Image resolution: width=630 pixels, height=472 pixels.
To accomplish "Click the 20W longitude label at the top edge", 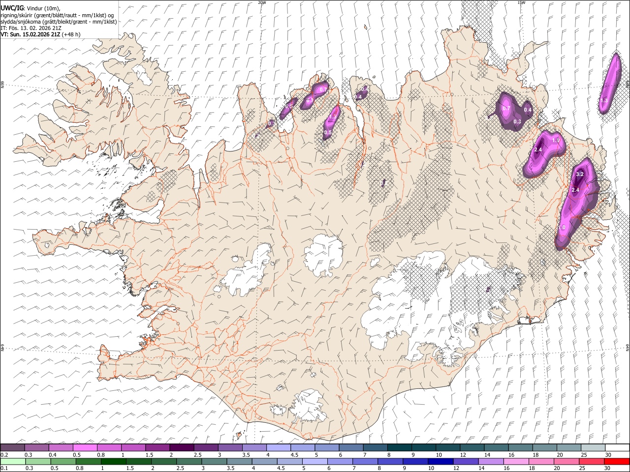I will (261, 2).
